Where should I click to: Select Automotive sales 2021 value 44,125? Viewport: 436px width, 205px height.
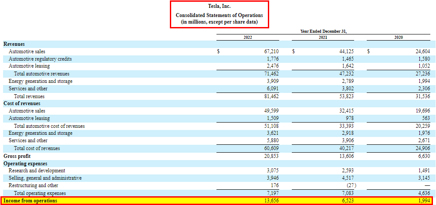point(346,51)
